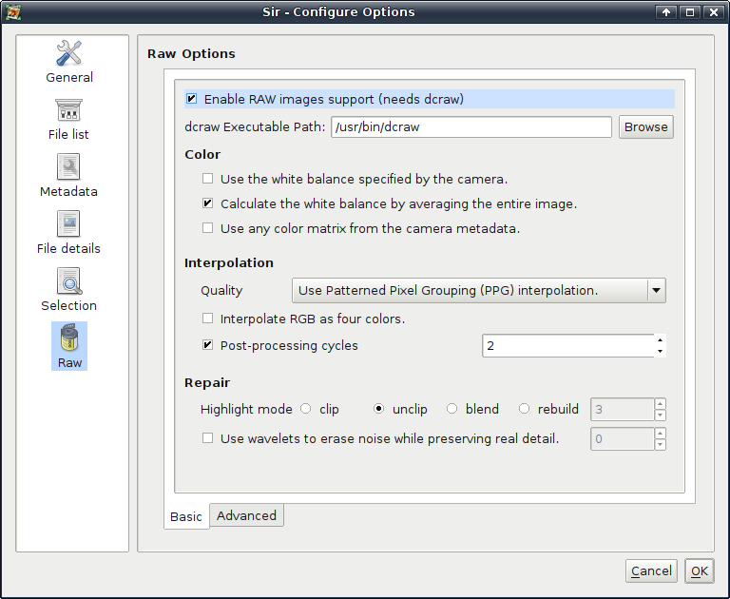Decrease the wavelets noise threshold spinner
730x599 pixels.
[661, 445]
